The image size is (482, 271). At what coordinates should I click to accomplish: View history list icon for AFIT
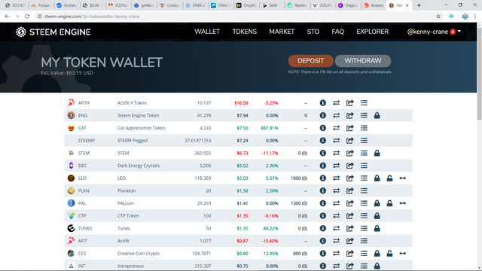pos(364,241)
